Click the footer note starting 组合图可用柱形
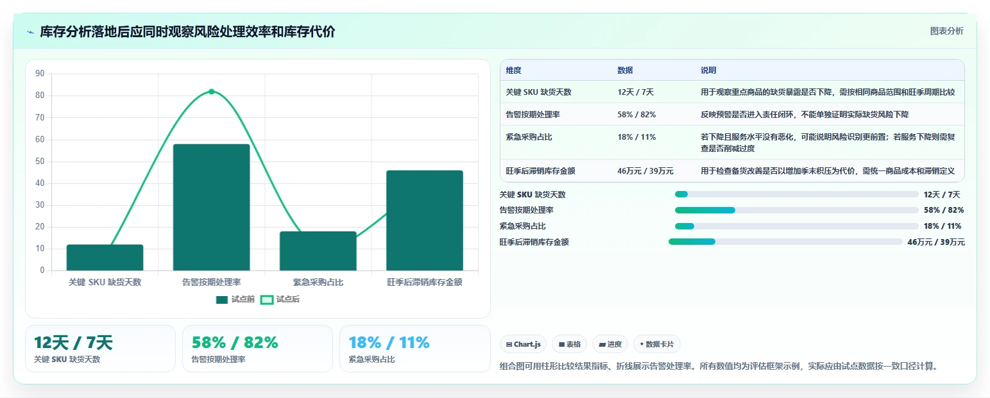 point(719,367)
